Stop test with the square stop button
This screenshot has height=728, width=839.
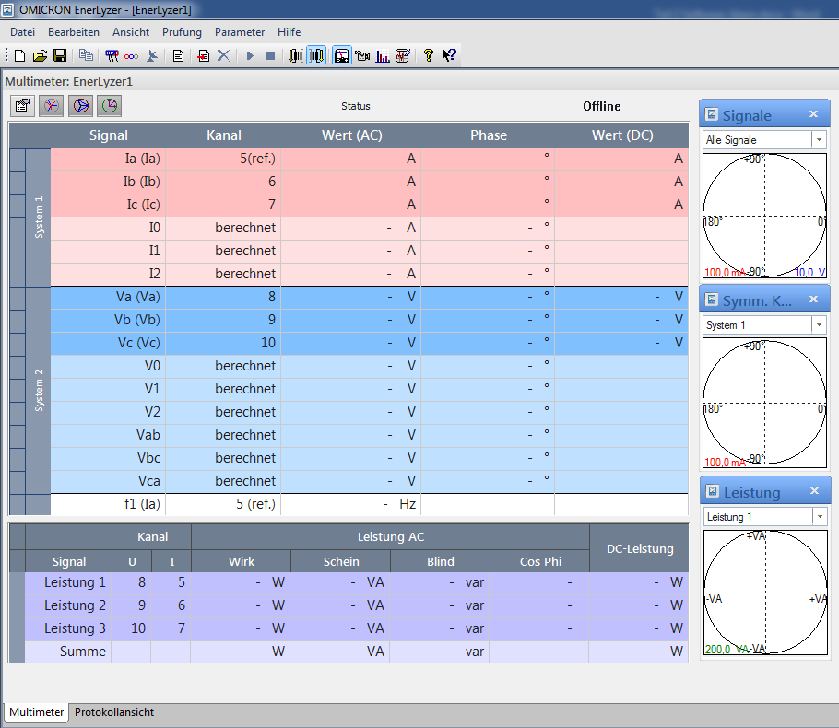pyautogui.click(x=270, y=55)
